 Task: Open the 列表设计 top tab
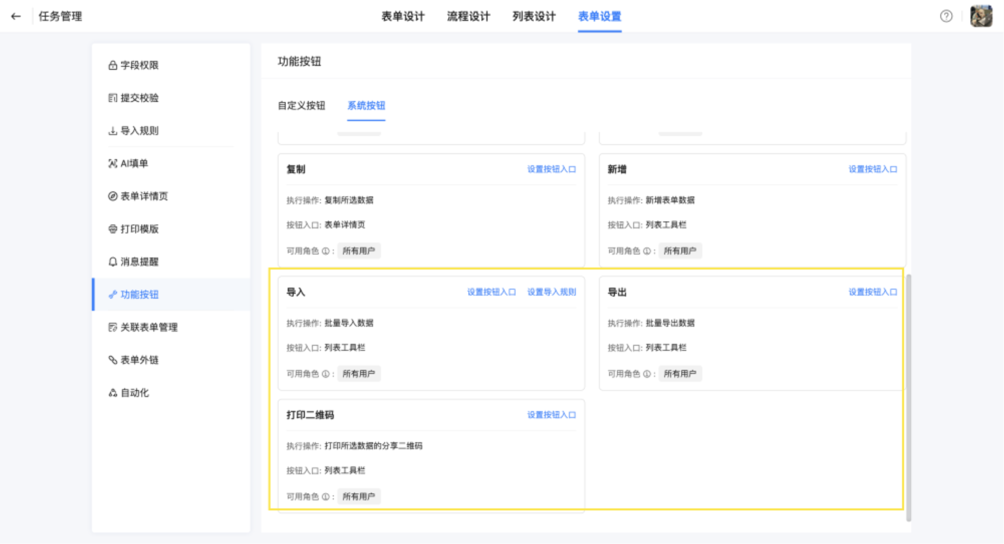pos(534,16)
